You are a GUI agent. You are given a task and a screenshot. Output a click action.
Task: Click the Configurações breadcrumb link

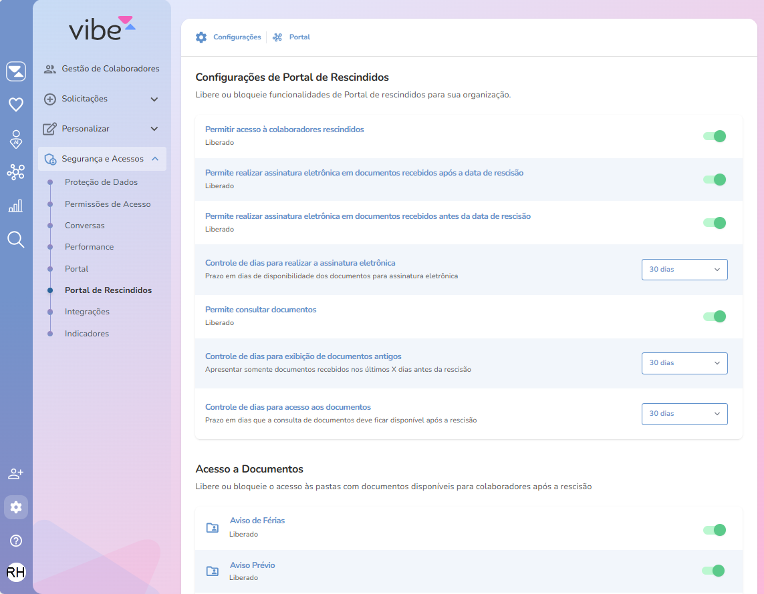click(237, 37)
